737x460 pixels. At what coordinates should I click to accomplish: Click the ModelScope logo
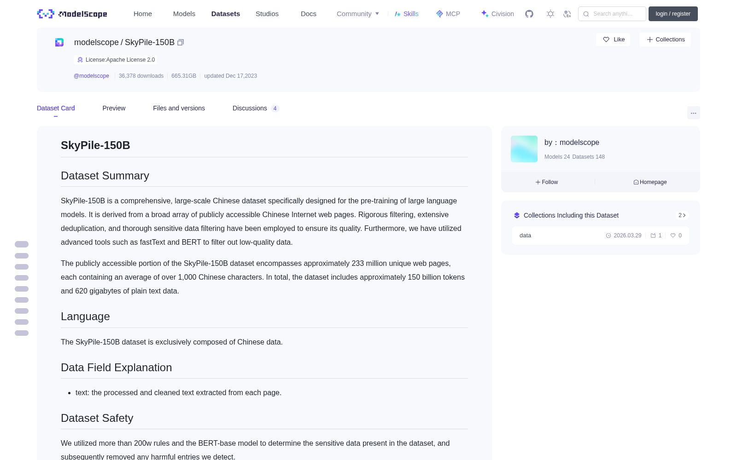72,14
